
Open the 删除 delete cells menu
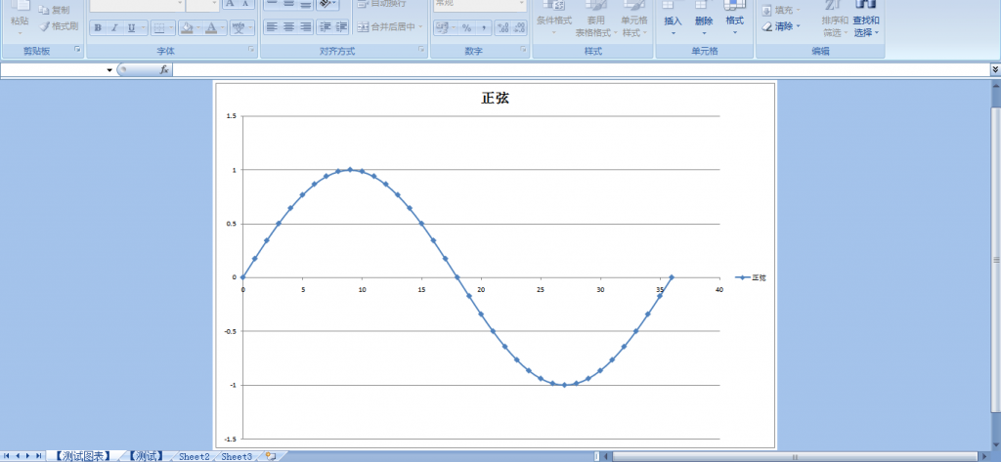click(704, 18)
